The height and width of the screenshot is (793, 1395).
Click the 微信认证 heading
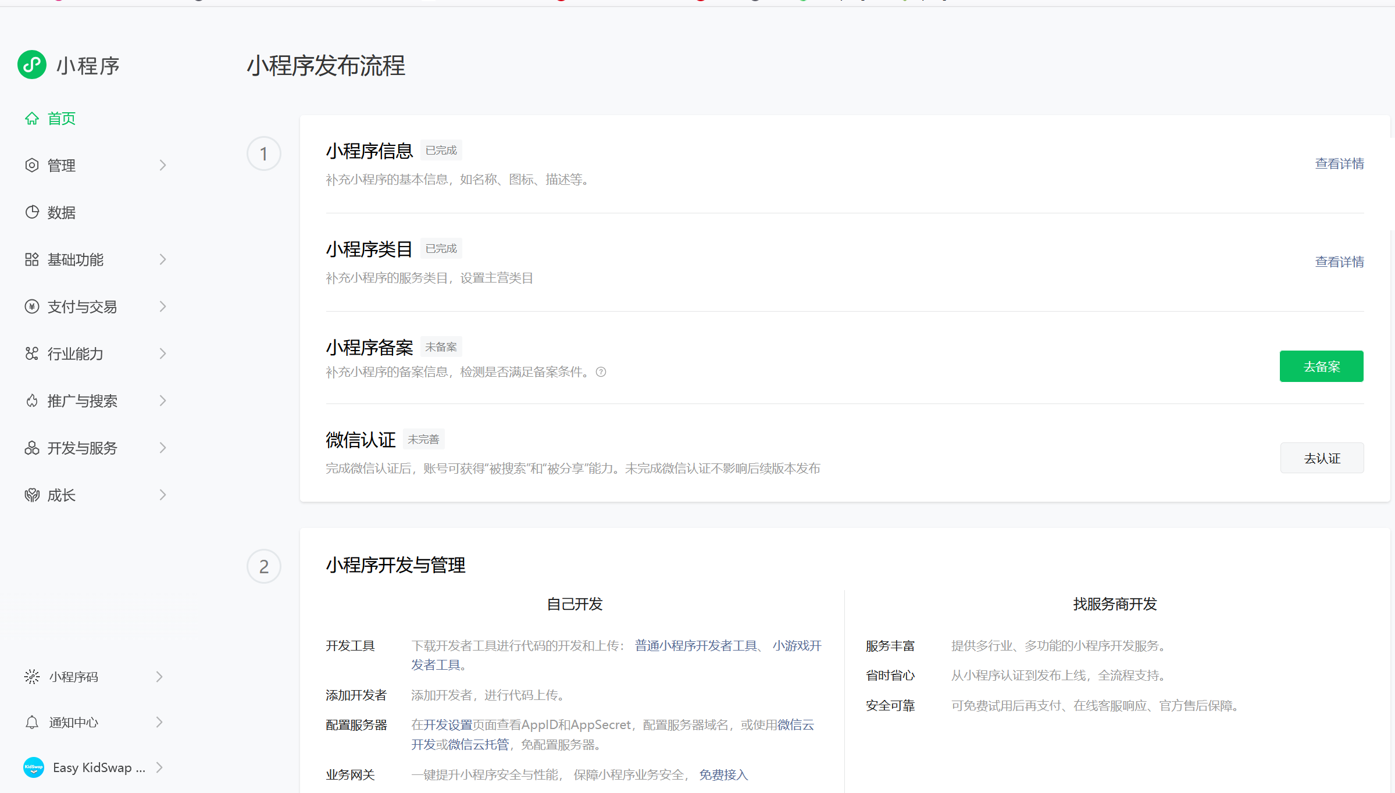point(361,440)
